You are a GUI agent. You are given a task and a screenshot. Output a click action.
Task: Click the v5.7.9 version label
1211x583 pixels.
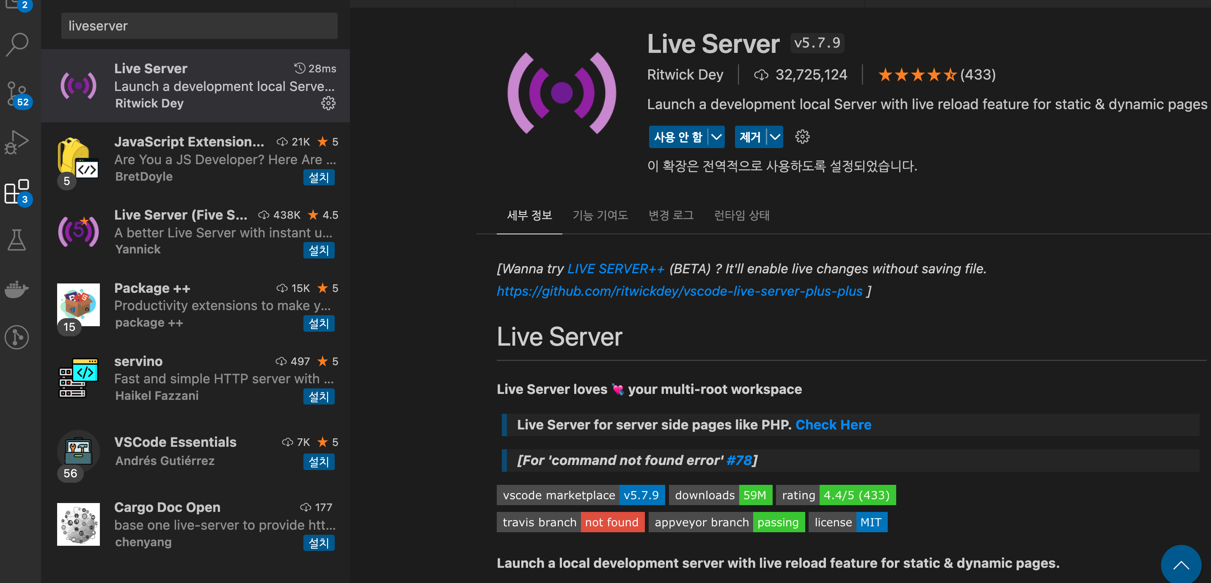[817, 43]
